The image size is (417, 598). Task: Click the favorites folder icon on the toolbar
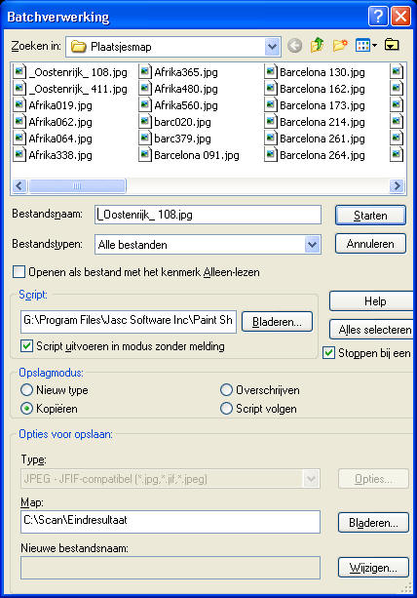coord(392,46)
